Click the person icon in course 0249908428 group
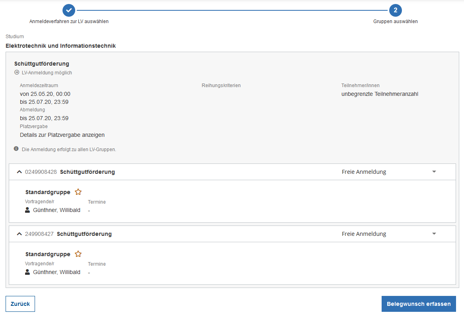Viewport: 464px width, 315px height. coord(27,210)
